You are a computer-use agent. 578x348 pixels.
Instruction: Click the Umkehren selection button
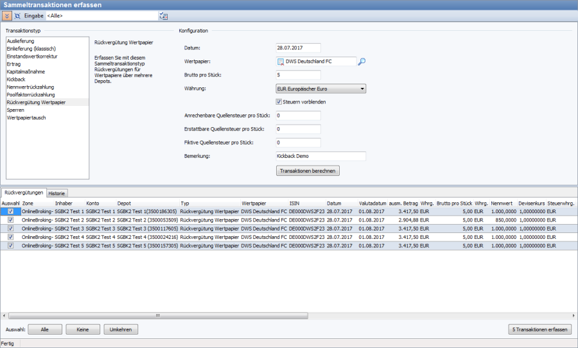point(121,329)
